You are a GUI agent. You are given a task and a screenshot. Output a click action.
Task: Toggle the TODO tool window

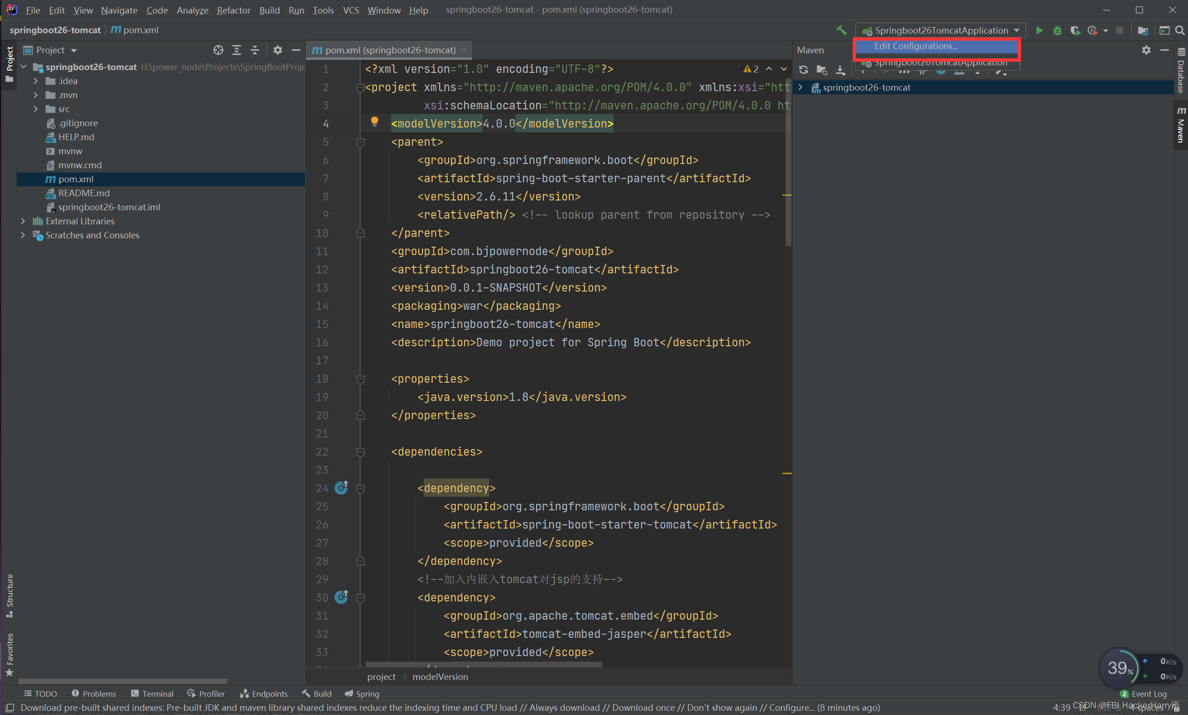point(41,694)
